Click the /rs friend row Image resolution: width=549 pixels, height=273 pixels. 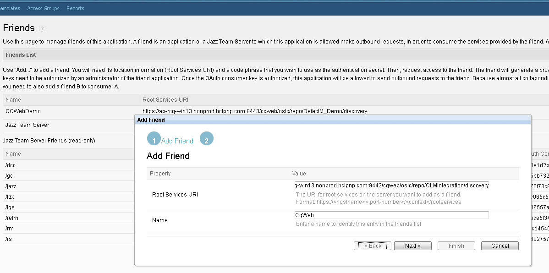(x=9, y=239)
